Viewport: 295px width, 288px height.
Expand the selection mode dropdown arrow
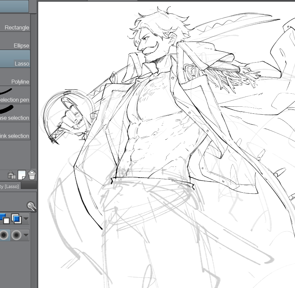[x=26, y=219]
